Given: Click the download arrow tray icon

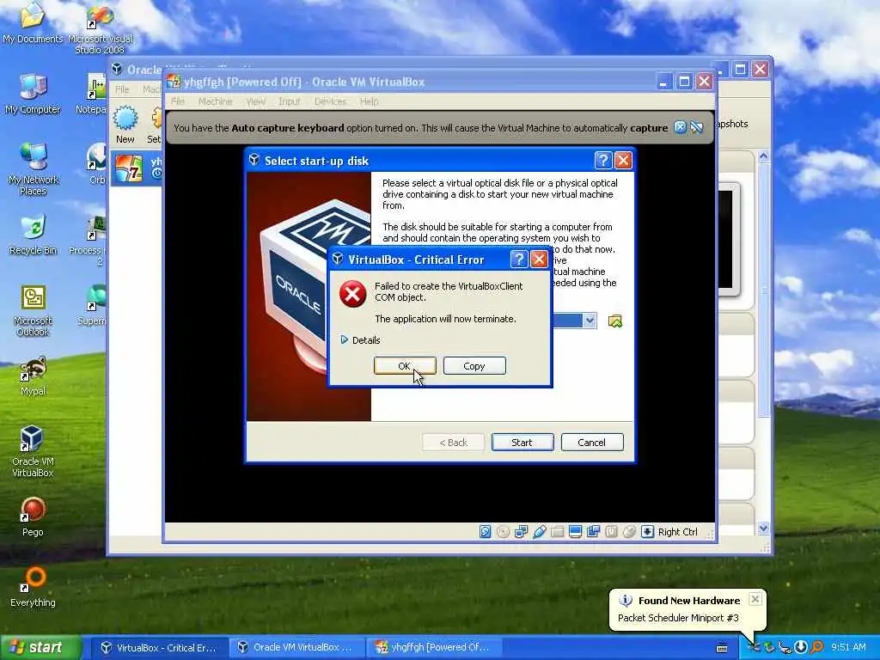Looking at the screenshot, I should (801, 648).
